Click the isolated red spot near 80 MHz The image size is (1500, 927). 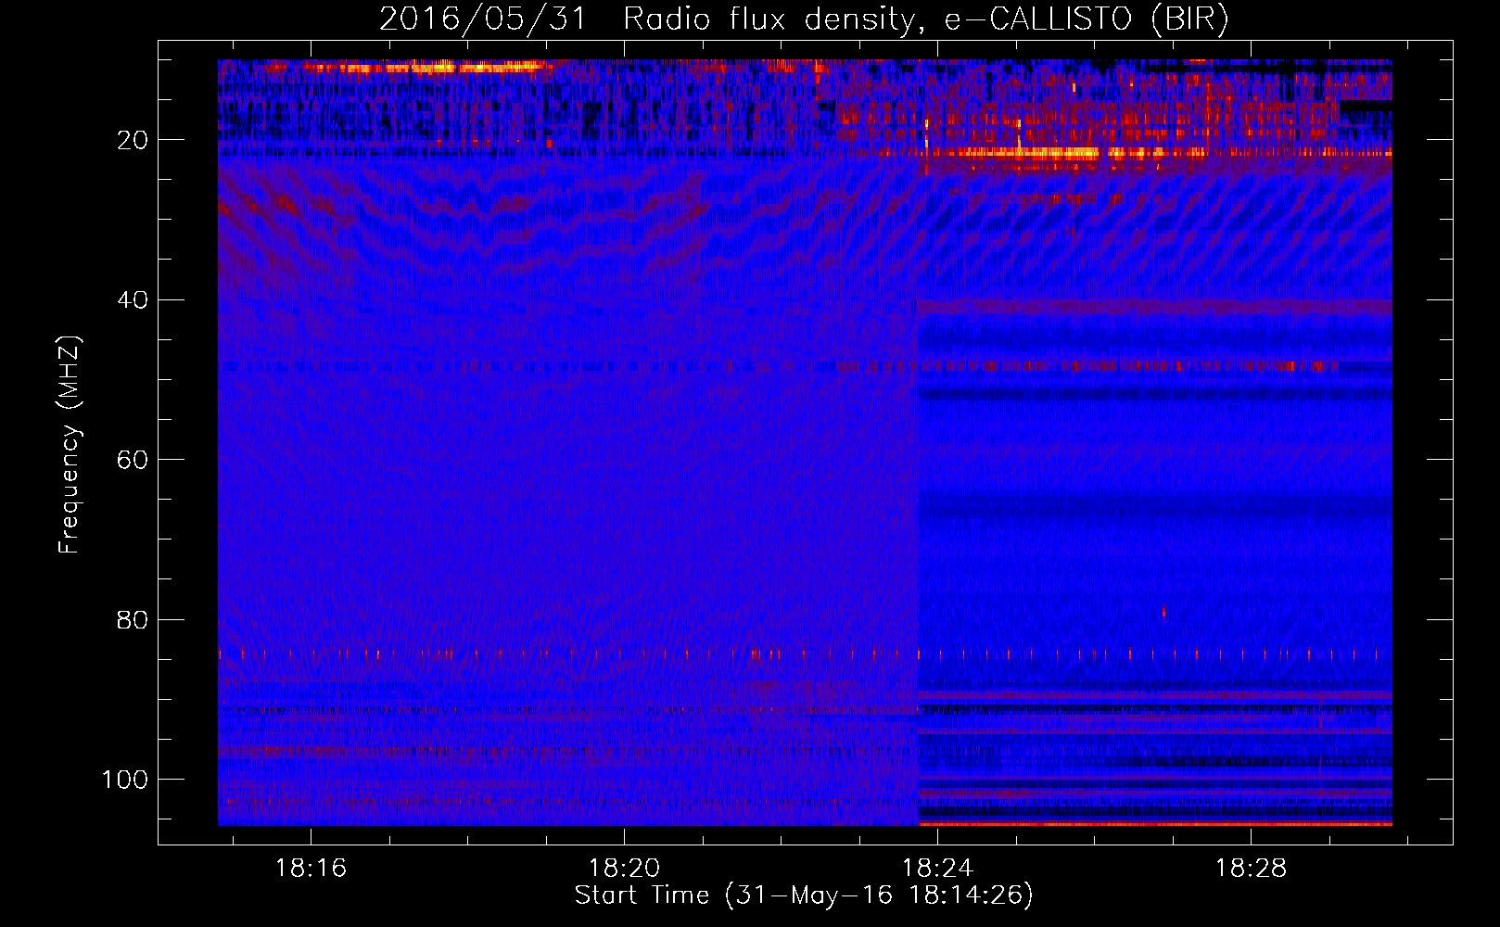(1163, 612)
